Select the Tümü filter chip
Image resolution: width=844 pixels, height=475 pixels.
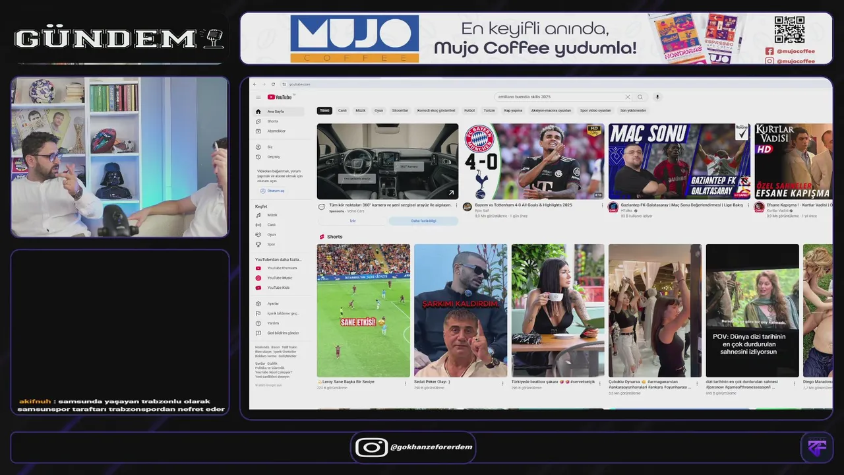click(x=324, y=111)
